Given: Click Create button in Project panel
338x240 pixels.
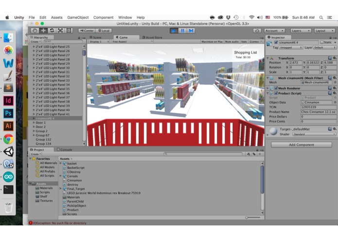Looking at the screenshot, I should pos(36,154).
